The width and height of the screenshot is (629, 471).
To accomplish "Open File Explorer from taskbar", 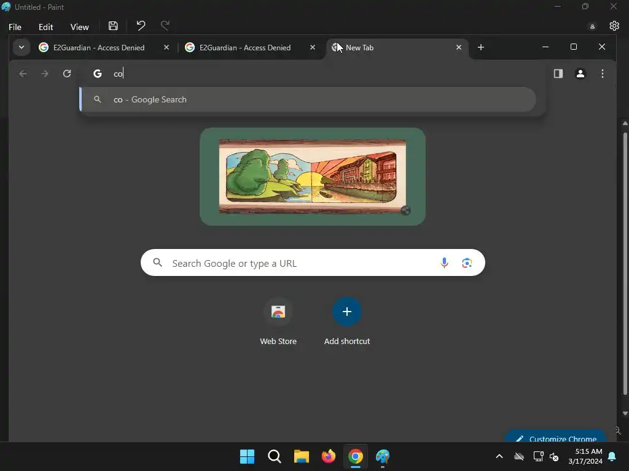I will (x=301, y=456).
